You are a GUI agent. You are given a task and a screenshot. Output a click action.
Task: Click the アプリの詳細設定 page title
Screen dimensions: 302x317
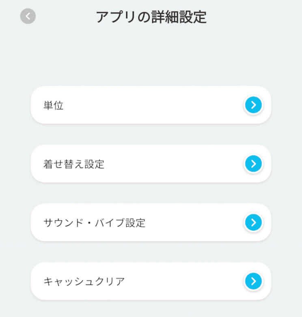coord(151,17)
